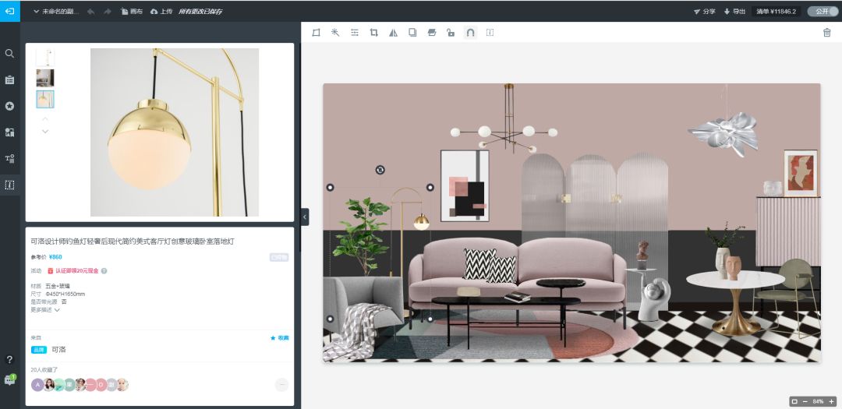The width and height of the screenshot is (842, 409).
Task: Click the zoom in plus button
Action: [x=832, y=401]
